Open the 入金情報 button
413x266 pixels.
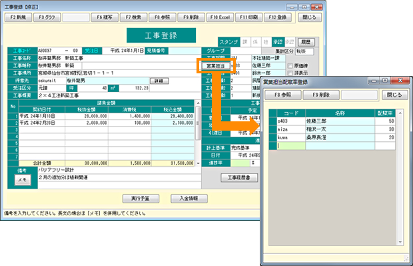click(189, 199)
